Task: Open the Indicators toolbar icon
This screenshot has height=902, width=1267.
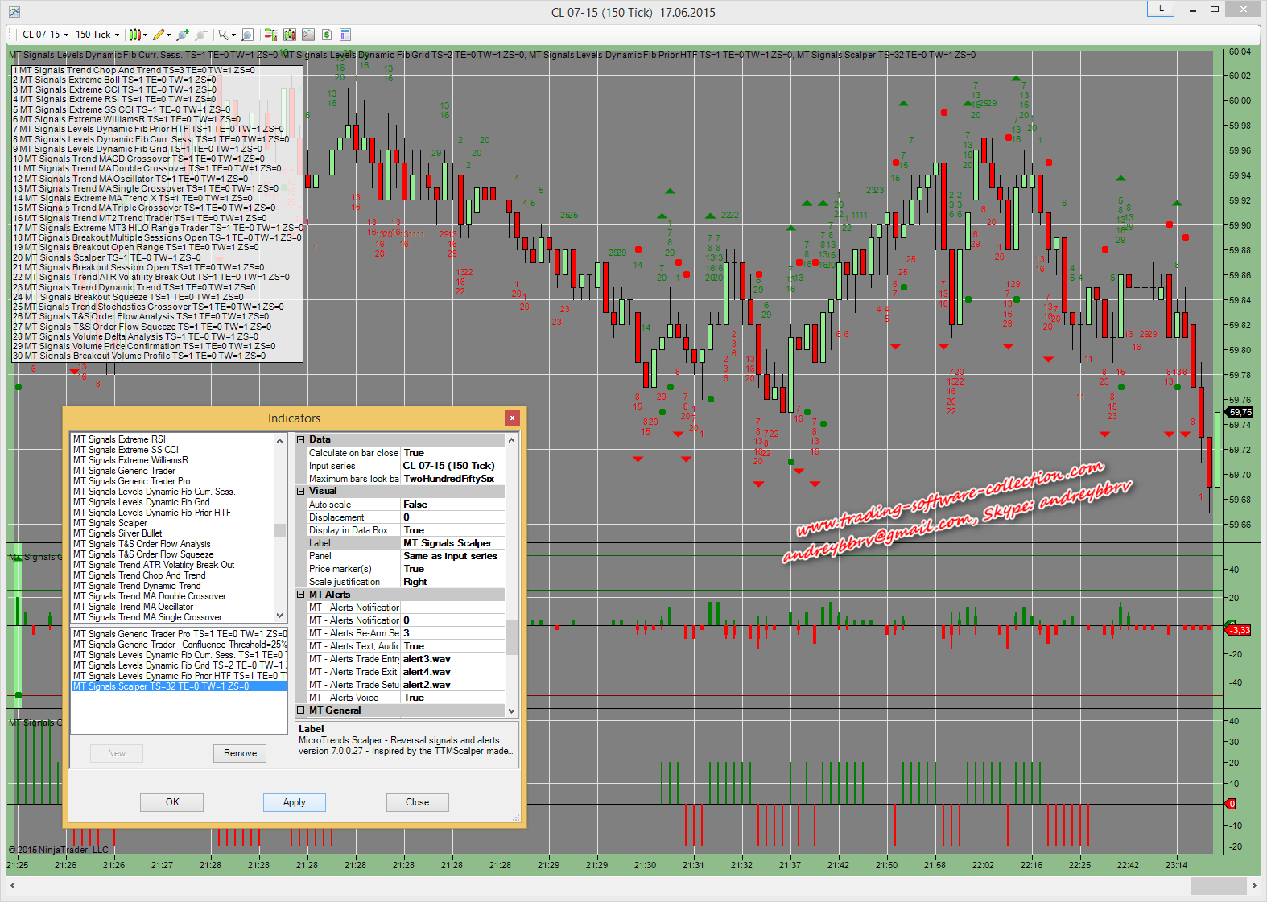Action: [308, 35]
